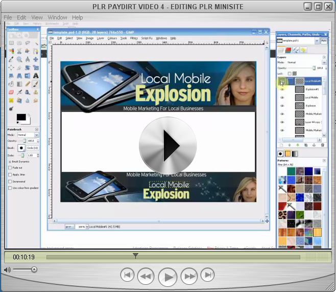This screenshot has width=336, height=292.
Task: Anchor the floating layer using anchor icon
Action: pyautogui.click(x=314, y=145)
